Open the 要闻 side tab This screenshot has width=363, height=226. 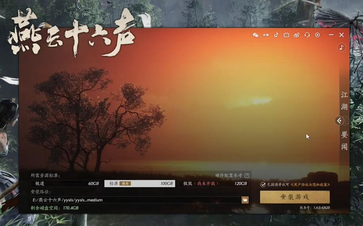pyautogui.click(x=344, y=141)
